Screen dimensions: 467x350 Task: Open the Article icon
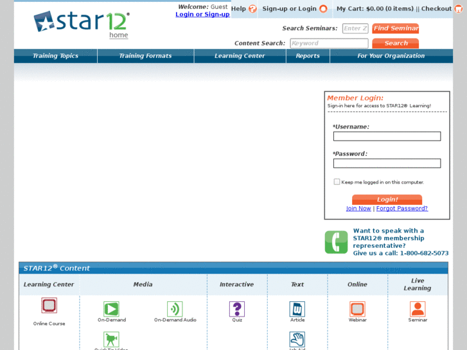pyautogui.click(x=297, y=309)
